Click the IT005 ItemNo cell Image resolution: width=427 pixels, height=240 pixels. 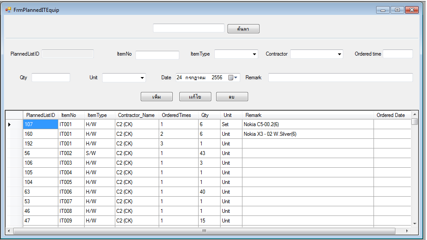pos(71,182)
